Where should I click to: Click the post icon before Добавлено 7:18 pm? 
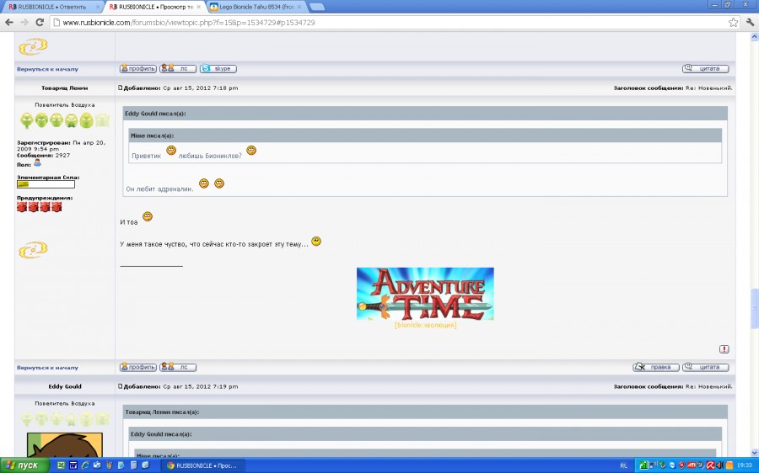click(121, 88)
